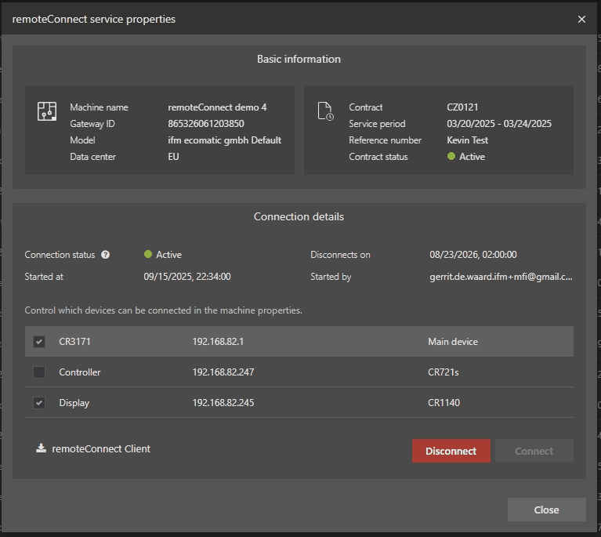Click the 'Gateway ID' label

tap(92, 124)
